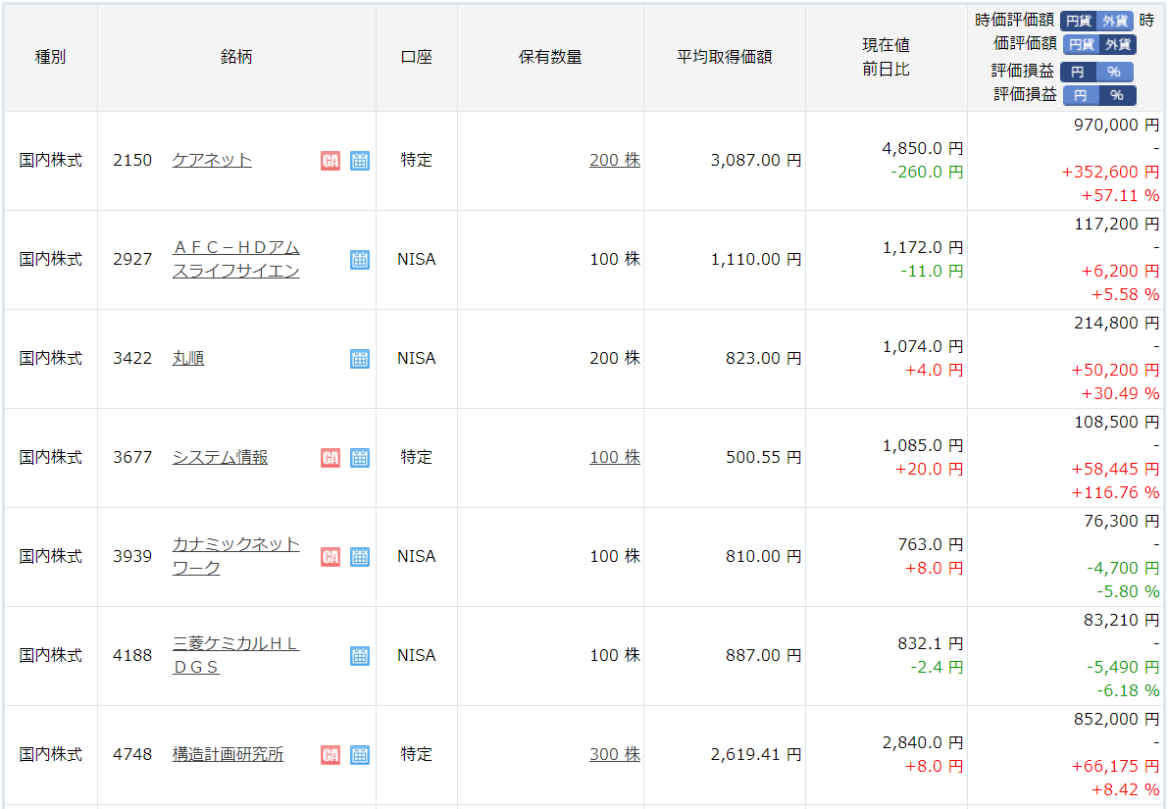Click the CA icon for 構造計画研究所
Image resolution: width=1168 pixels, height=809 pixels.
330,755
